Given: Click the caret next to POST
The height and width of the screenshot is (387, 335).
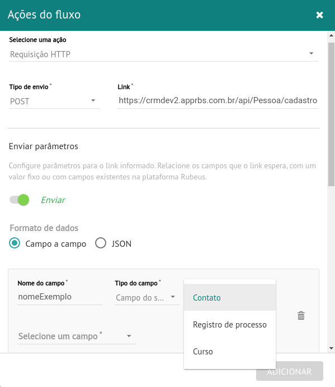Looking at the screenshot, I should click(x=93, y=100).
